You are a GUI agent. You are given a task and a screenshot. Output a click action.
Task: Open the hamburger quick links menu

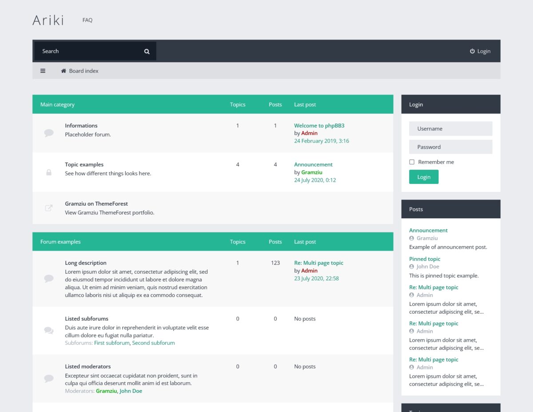point(43,71)
